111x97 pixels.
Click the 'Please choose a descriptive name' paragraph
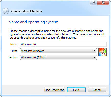pos(57,34)
